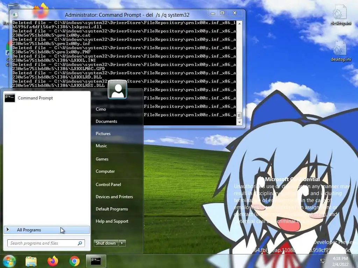Click the Command Prompt scrollbar thumb
Image resolution: width=358 pixels, height=268 pixels.
coord(239,116)
